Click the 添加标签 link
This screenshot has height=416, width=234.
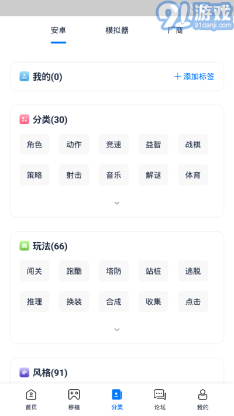click(x=194, y=77)
